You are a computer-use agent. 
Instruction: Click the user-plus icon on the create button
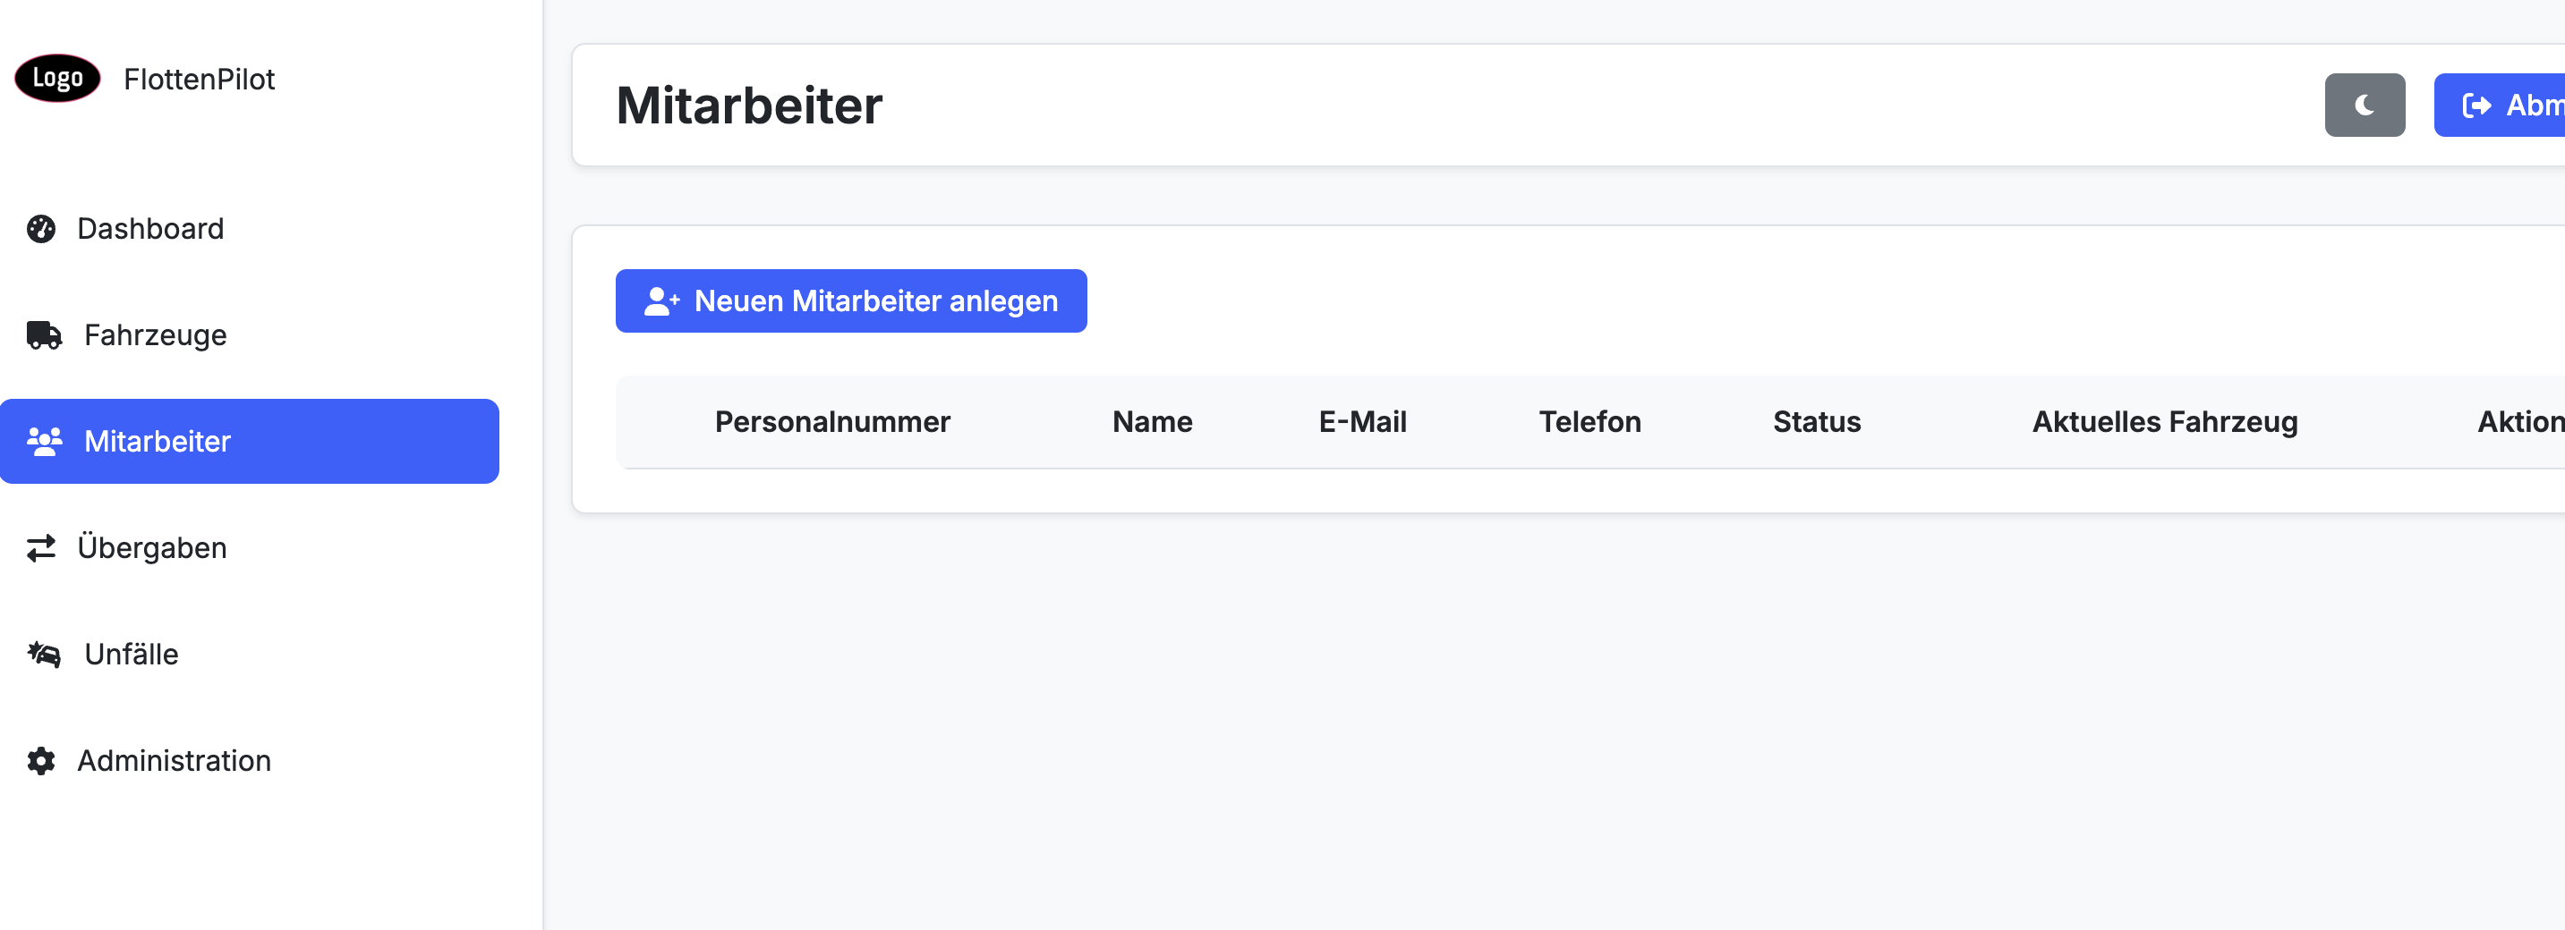point(660,300)
